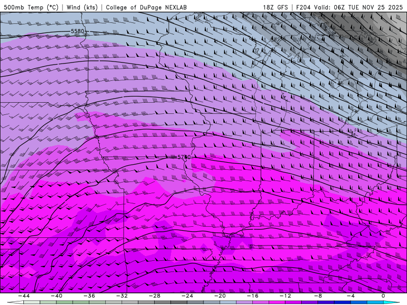Click the '-28' color scale label
407x305 pixels.
click(x=155, y=296)
